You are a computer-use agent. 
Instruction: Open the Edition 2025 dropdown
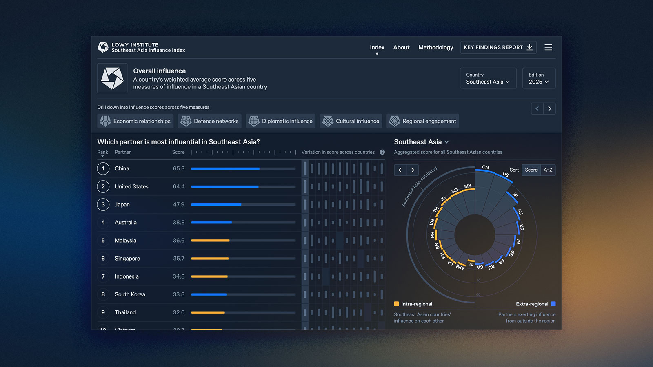tap(538, 78)
